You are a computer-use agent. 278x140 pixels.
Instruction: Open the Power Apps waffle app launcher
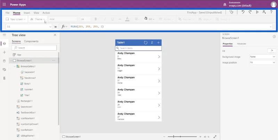[x=4, y=5]
